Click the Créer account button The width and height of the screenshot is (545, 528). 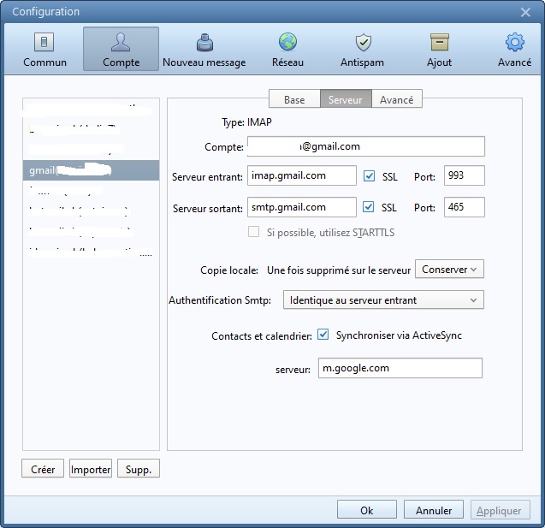coord(43,470)
